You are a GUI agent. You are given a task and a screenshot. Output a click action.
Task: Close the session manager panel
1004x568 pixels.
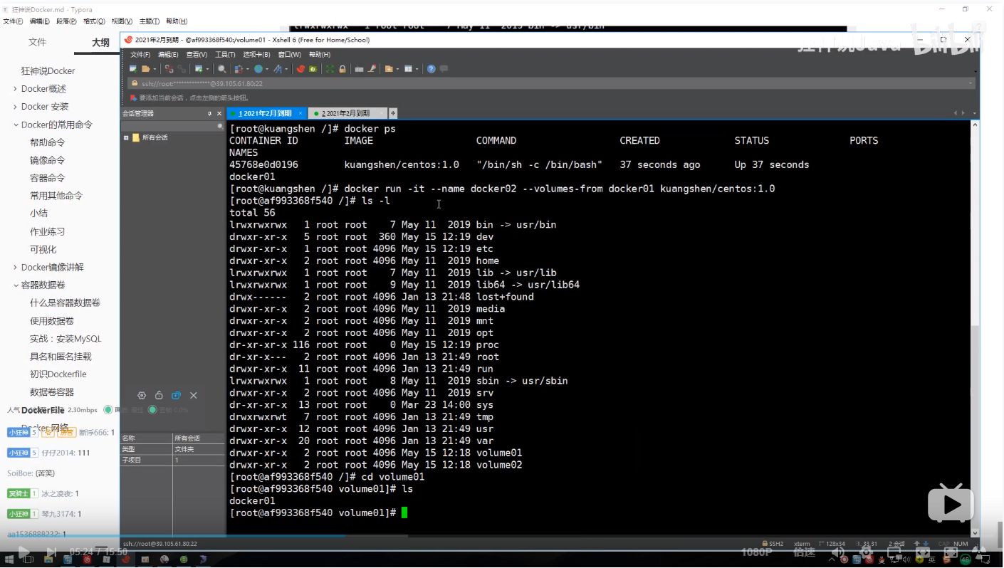(219, 113)
